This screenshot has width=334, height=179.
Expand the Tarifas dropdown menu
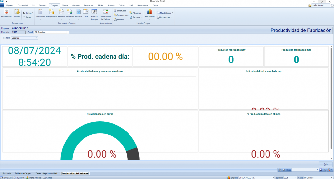tap(28, 13)
